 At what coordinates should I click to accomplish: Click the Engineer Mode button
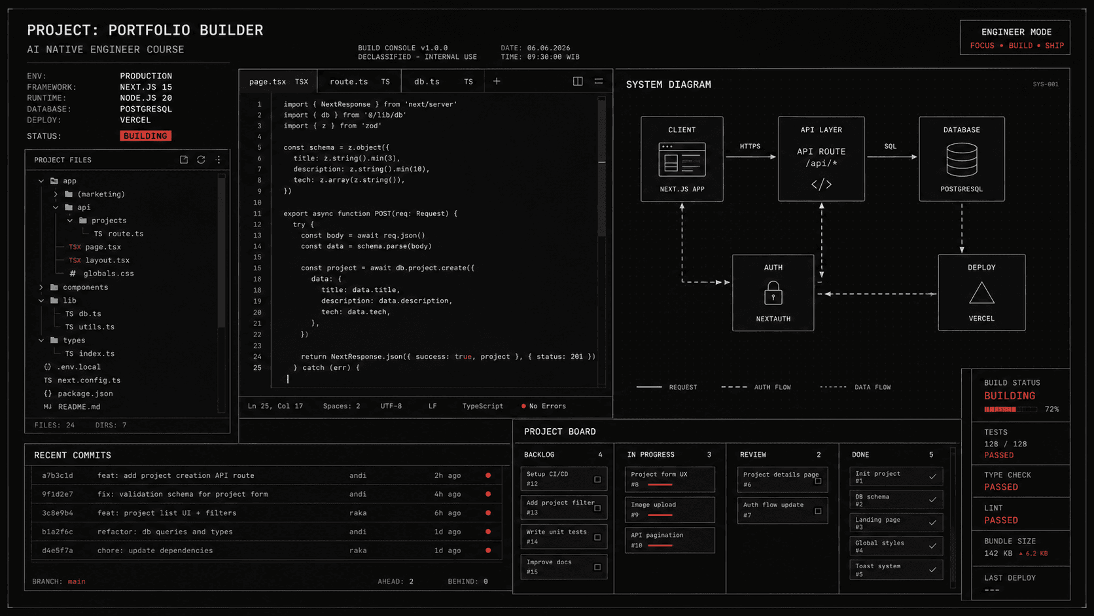coord(1015,37)
